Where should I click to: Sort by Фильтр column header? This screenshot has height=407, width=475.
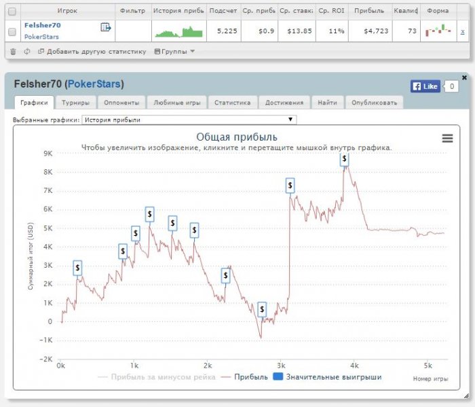133,11
